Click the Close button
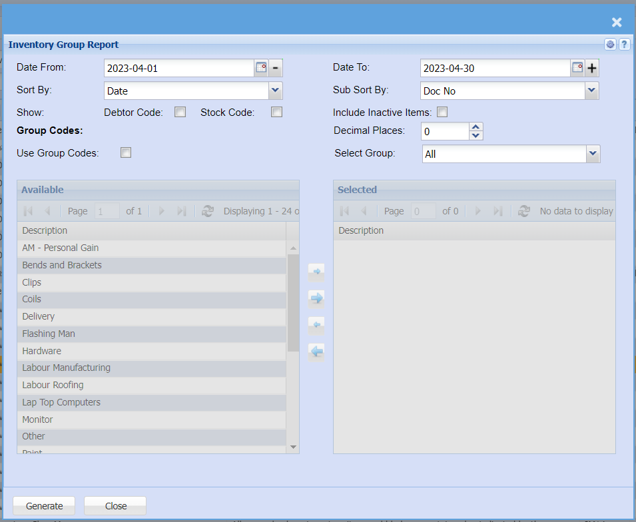 115,506
